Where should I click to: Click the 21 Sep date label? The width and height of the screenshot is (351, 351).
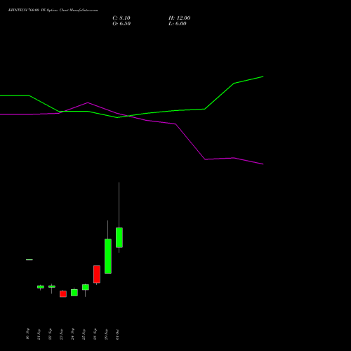point(39,334)
